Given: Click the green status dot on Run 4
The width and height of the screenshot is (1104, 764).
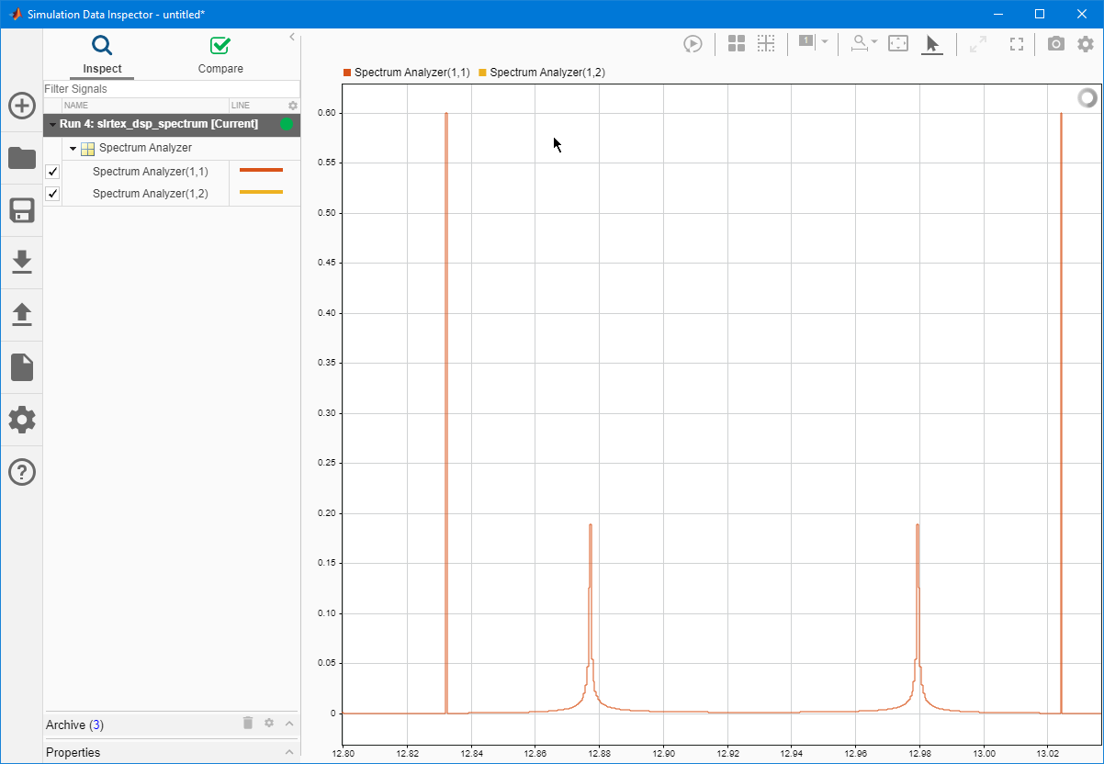Looking at the screenshot, I should [287, 124].
